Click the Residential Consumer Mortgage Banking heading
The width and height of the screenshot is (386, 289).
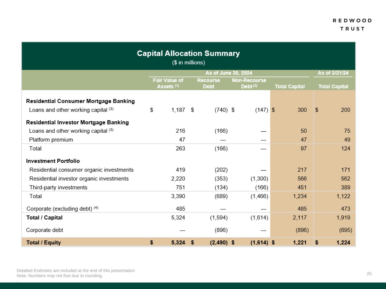[80, 101]
